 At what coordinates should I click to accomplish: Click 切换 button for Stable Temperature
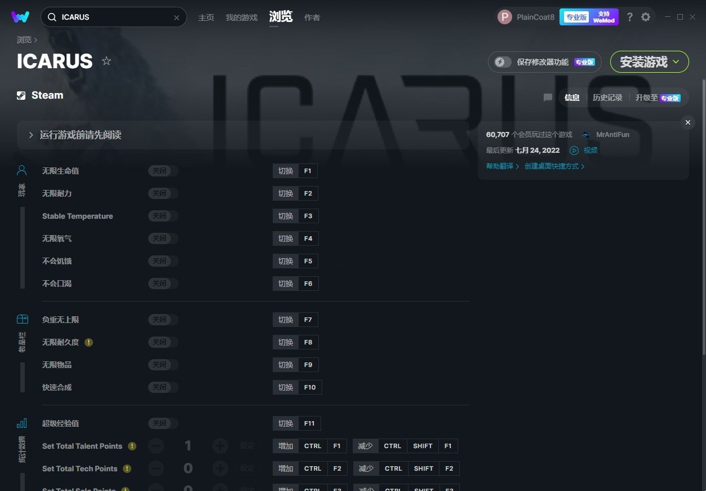click(x=286, y=216)
